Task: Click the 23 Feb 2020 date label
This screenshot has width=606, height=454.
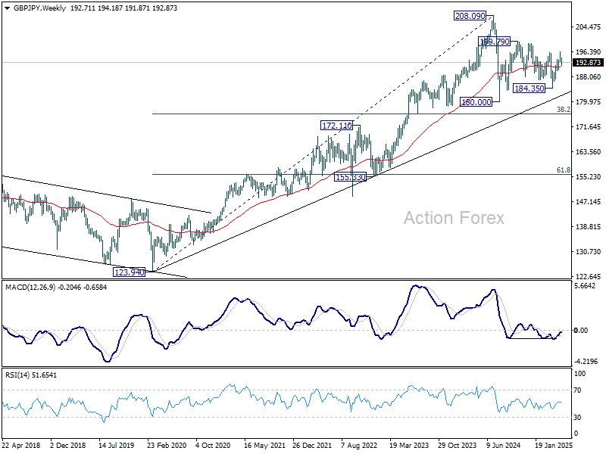Action: point(167,446)
